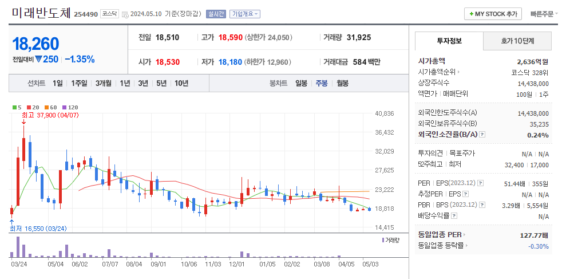Select the 10년 line chart period
This screenshot has height=279, width=566.
[181, 83]
